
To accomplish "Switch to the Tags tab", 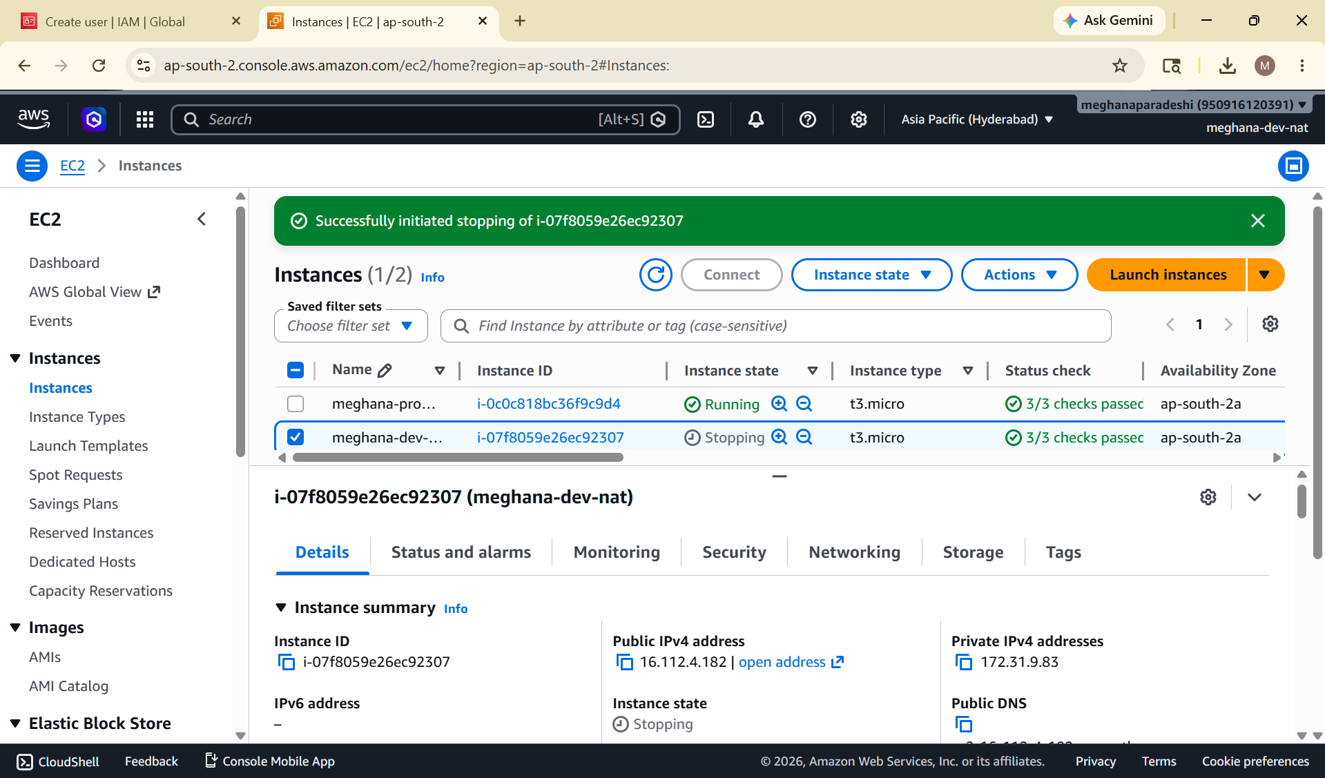I will (1063, 552).
